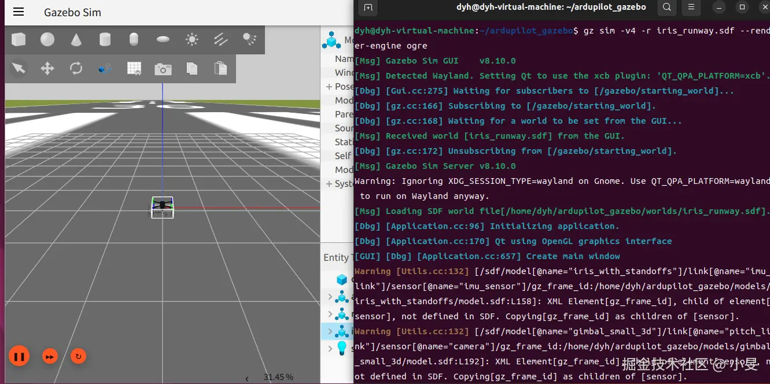Viewport: 770px width, 384px height.
Task: Add a directional light
Action: coord(221,39)
